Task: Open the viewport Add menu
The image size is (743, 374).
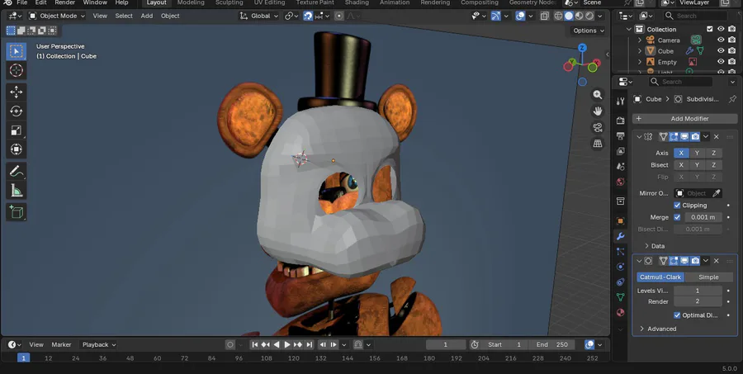Action: 147,16
